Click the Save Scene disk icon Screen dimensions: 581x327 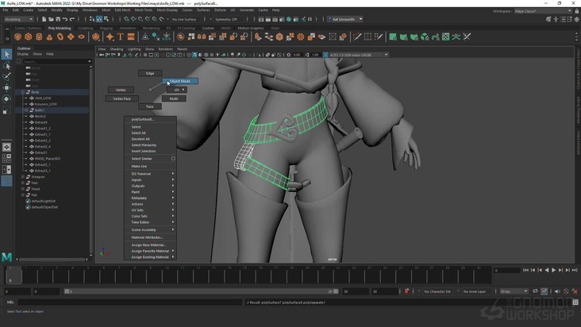click(58, 19)
